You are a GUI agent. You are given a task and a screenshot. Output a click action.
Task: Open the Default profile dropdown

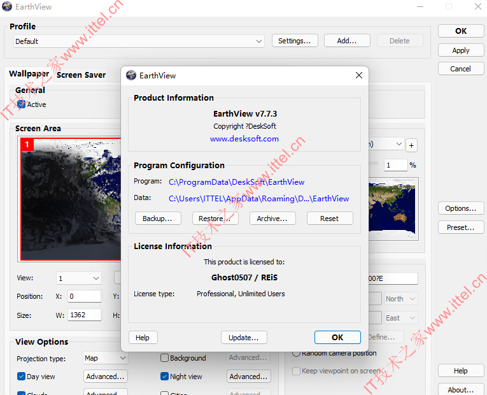coord(139,41)
